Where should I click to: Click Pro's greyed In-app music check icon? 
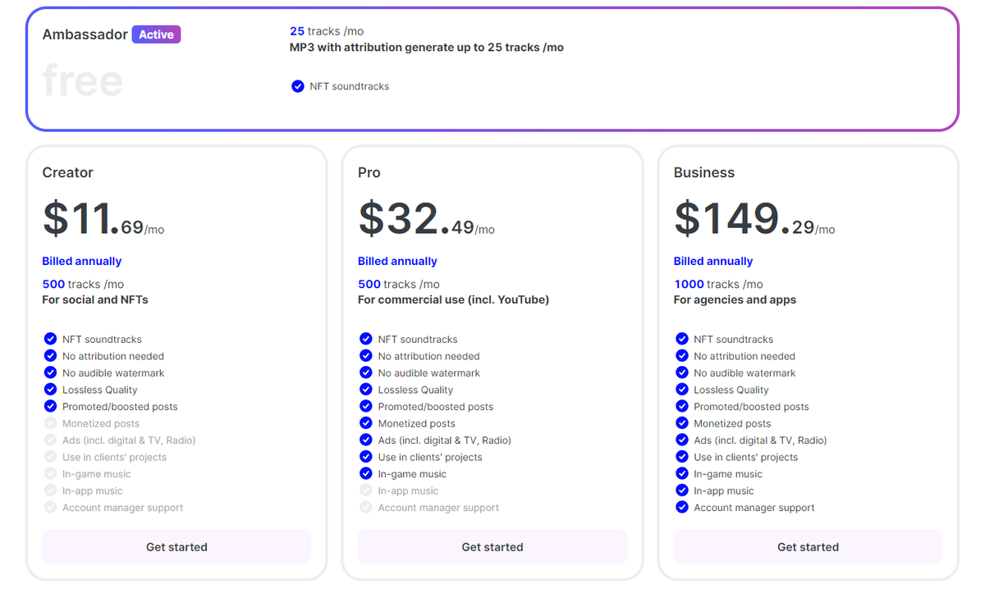[366, 491]
